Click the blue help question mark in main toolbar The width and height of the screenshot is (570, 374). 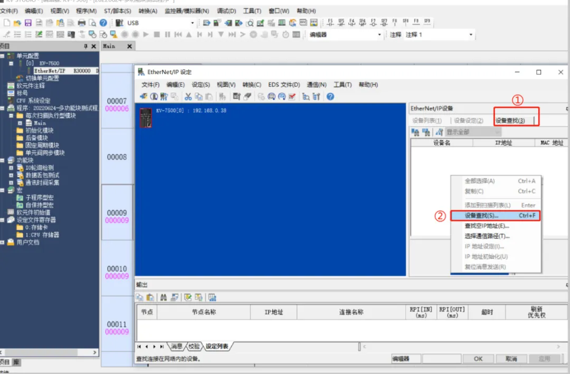pos(103,23)
